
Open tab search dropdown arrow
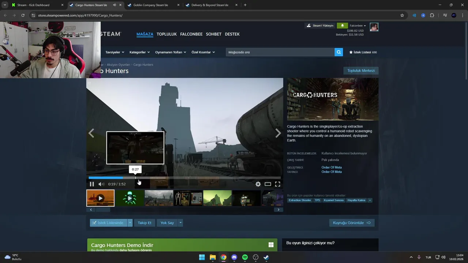pos(5,5)
